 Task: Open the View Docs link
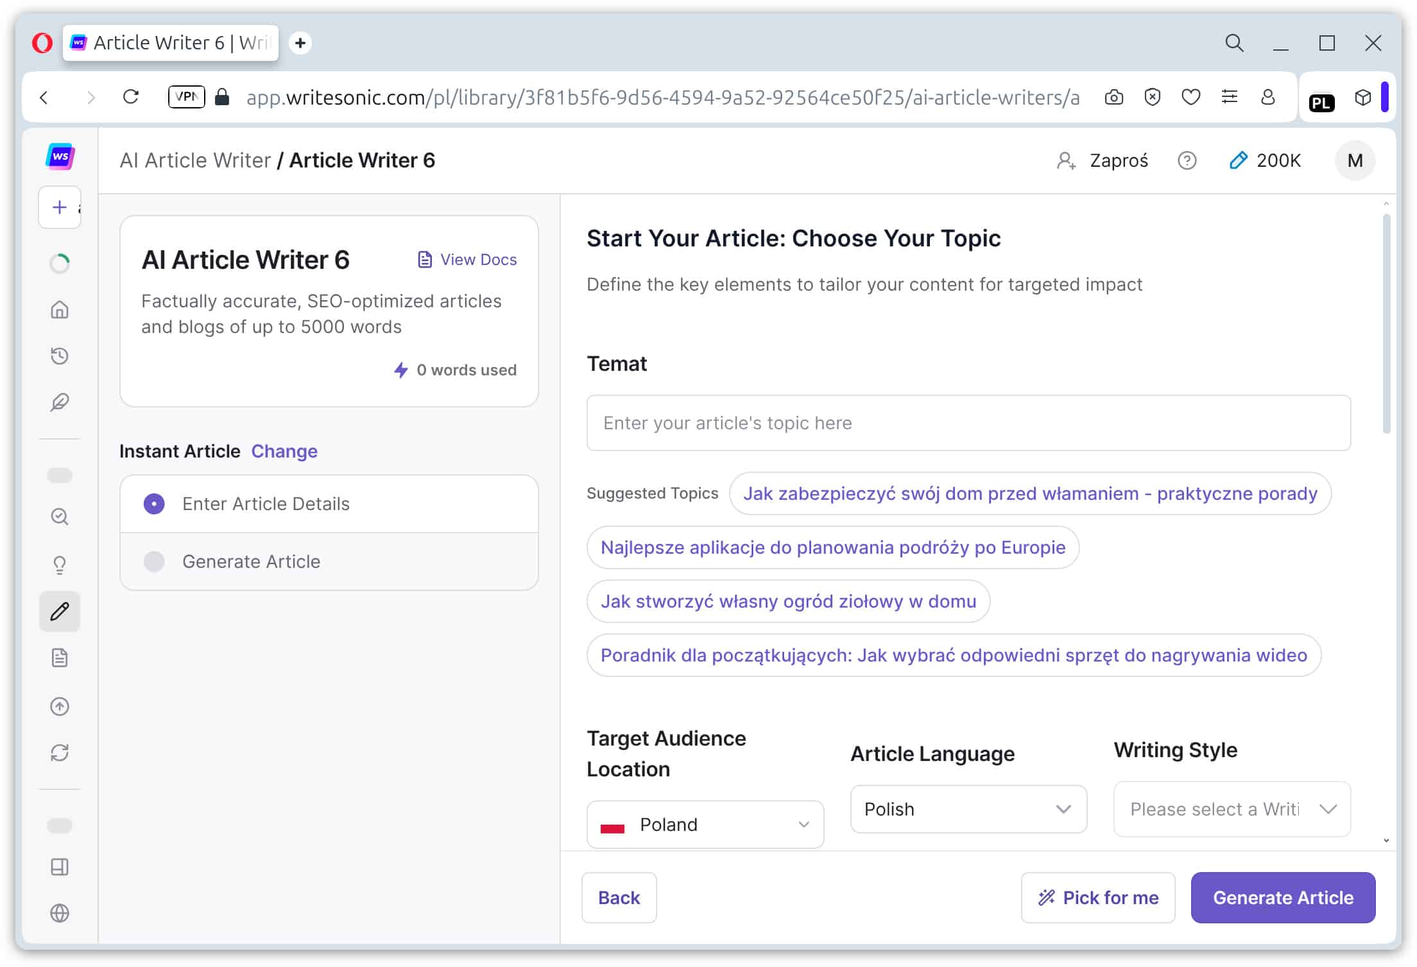(467, 260)
